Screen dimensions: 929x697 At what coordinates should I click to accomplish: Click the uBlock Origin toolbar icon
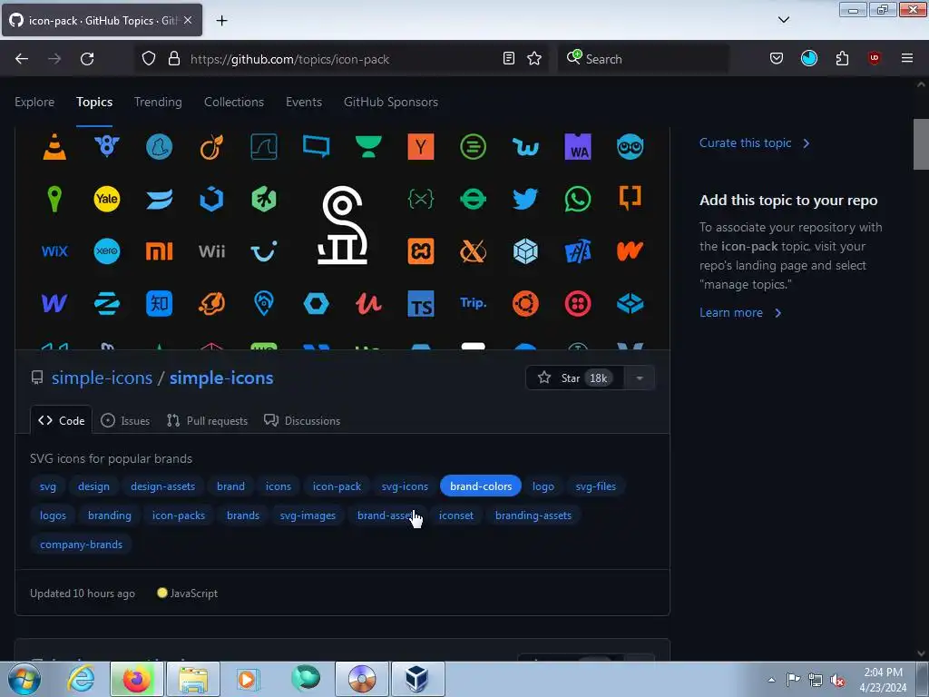874,58
